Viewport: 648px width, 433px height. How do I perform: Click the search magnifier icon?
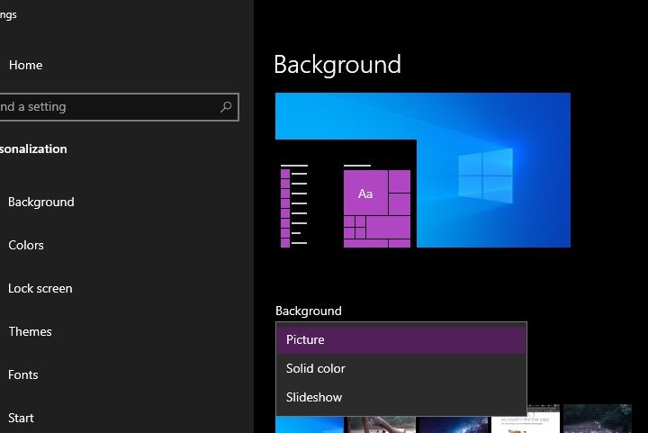point(226,107)
